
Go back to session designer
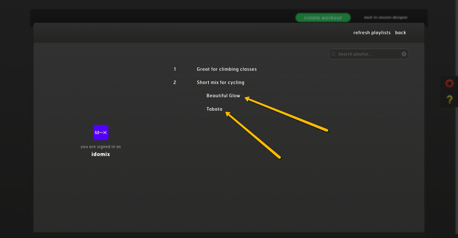coord(386,17)
